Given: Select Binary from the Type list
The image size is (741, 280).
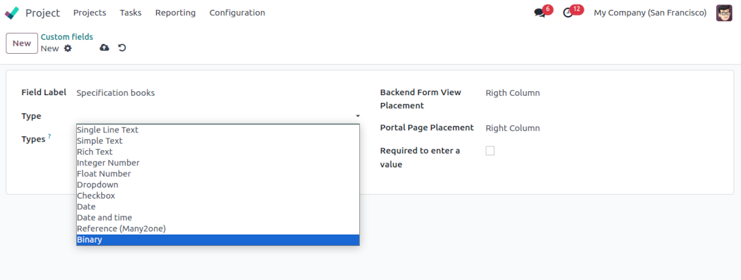Looking at the screenshot, I should point(89,240).
